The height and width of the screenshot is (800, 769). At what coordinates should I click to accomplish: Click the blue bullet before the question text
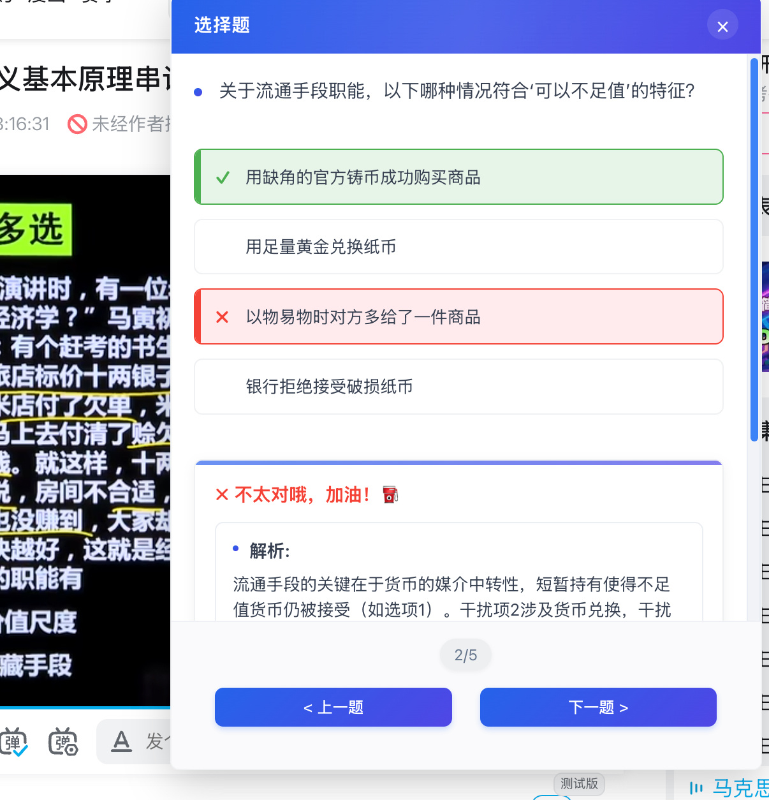tap(198, 92)
